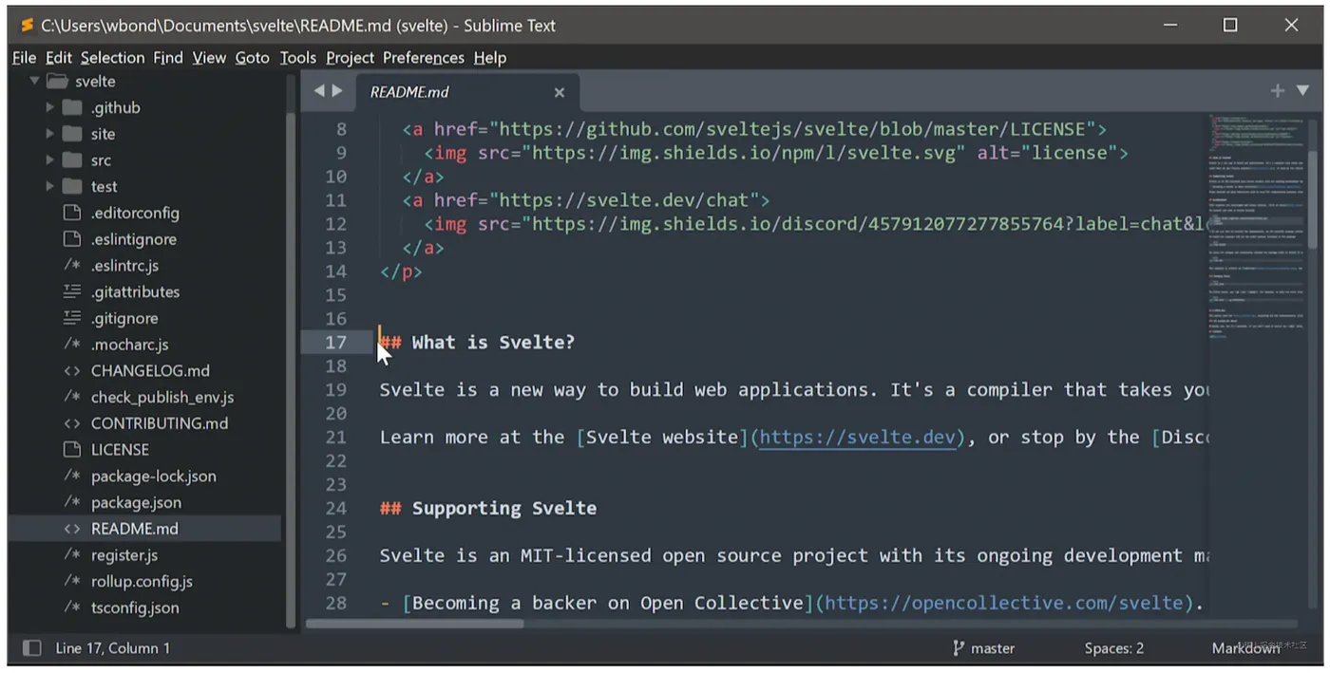
Task: Click the package.json file icon
Action: point(71,502)
